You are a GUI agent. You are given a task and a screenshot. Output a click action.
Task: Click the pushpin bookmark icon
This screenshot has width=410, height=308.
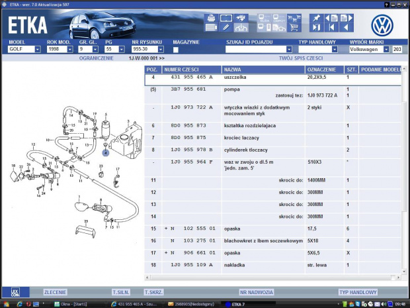pos(316,18)
